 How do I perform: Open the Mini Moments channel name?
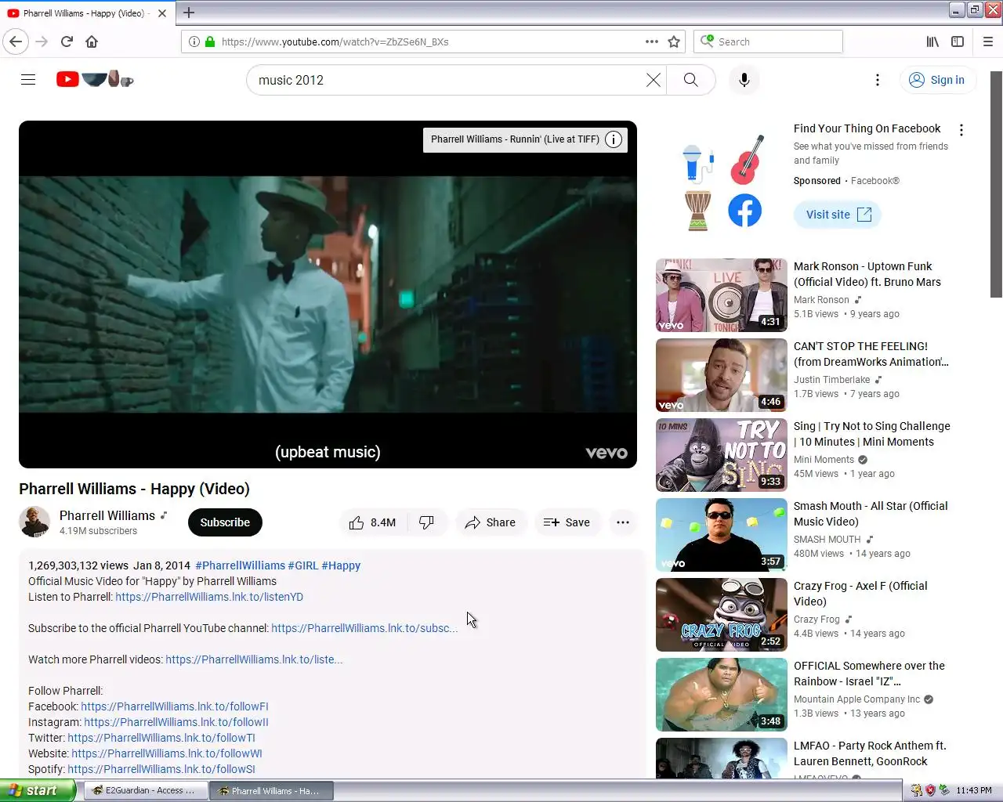824,460
